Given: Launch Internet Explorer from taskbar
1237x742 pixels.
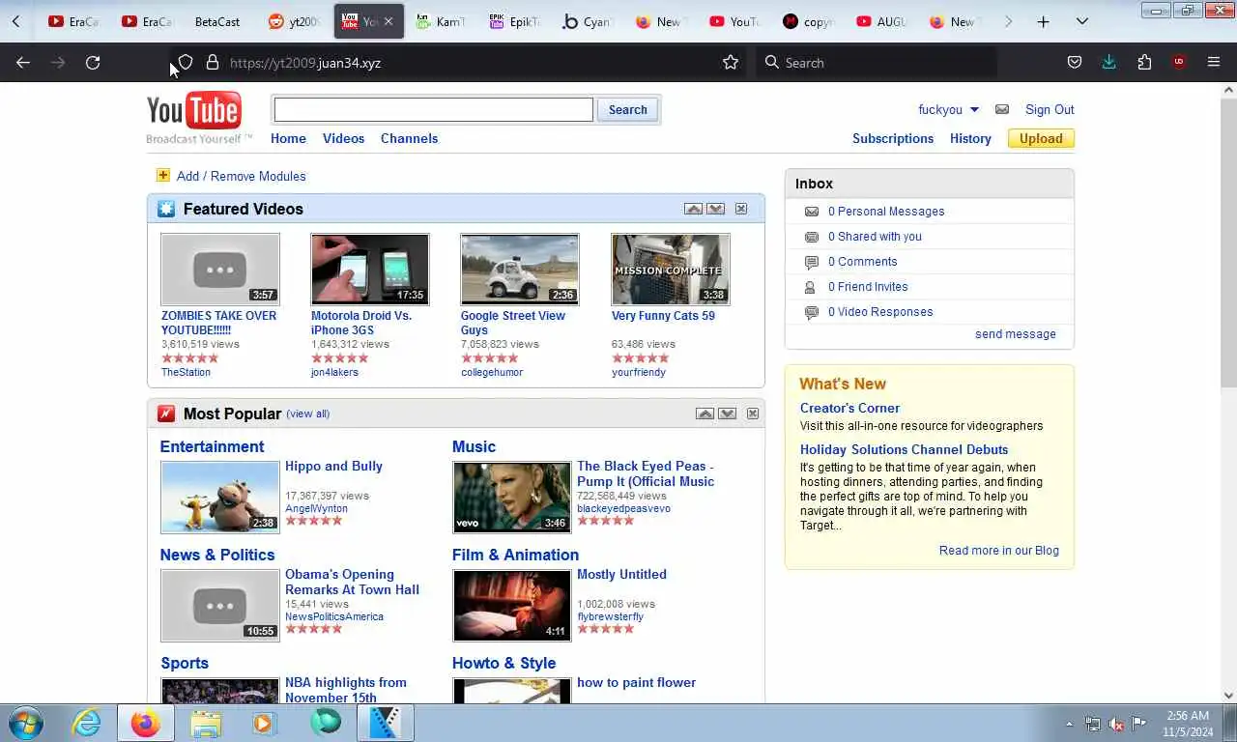Looking at the screenshot, I should (86, 723).
